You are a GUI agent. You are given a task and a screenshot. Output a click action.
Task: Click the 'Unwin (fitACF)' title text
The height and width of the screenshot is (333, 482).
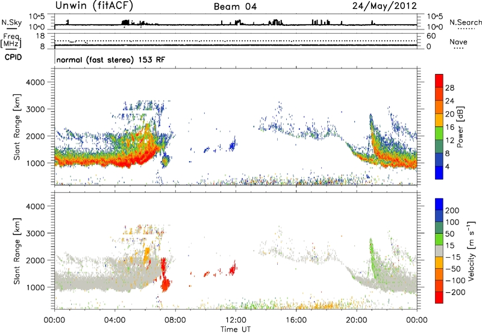(x=94, y=6)
